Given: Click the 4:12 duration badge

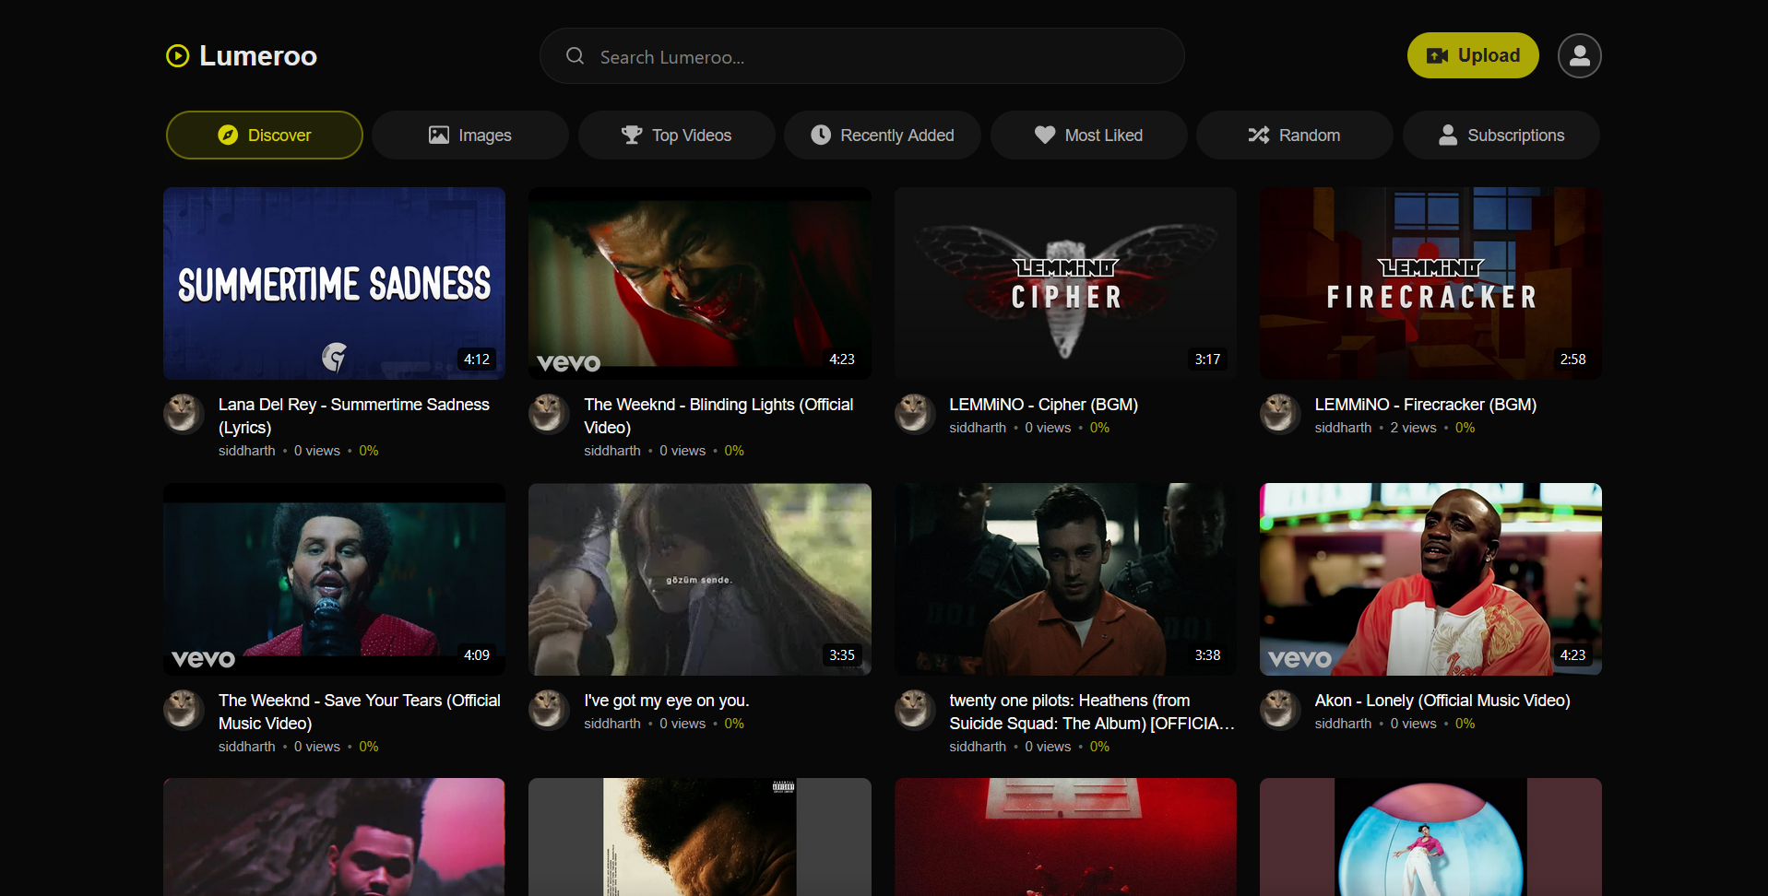Looking at the screenshot, I should [x=477, y=359].
